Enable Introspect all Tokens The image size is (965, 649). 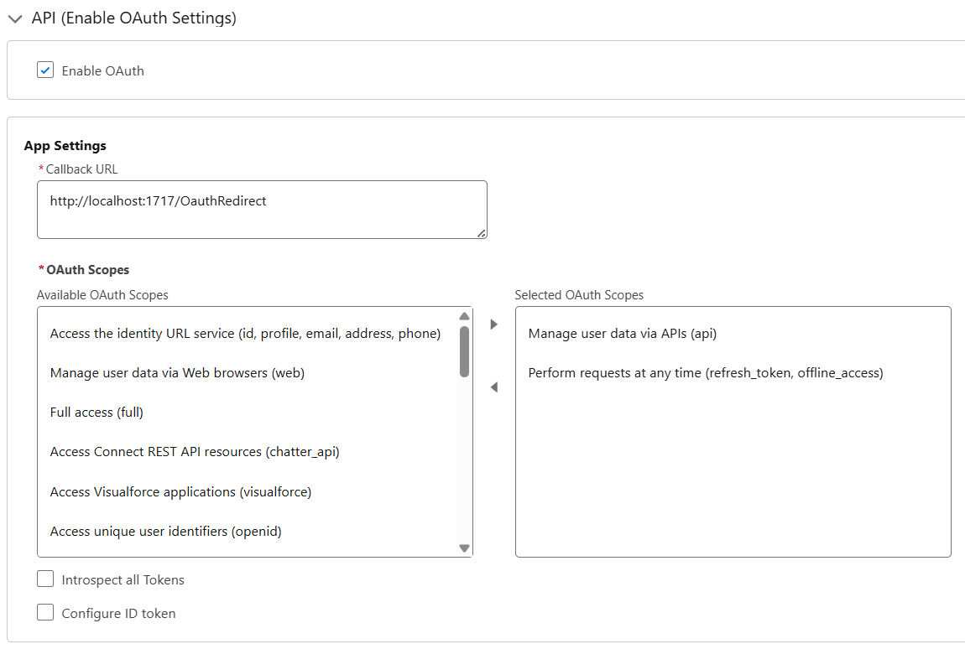click(x=45, y=579)
